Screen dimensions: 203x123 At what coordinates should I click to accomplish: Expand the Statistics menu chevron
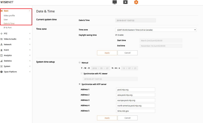pos(30,61)
